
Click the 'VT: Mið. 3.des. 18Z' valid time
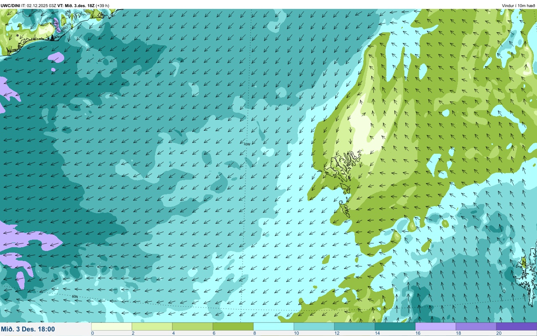[x=76, y=6]
